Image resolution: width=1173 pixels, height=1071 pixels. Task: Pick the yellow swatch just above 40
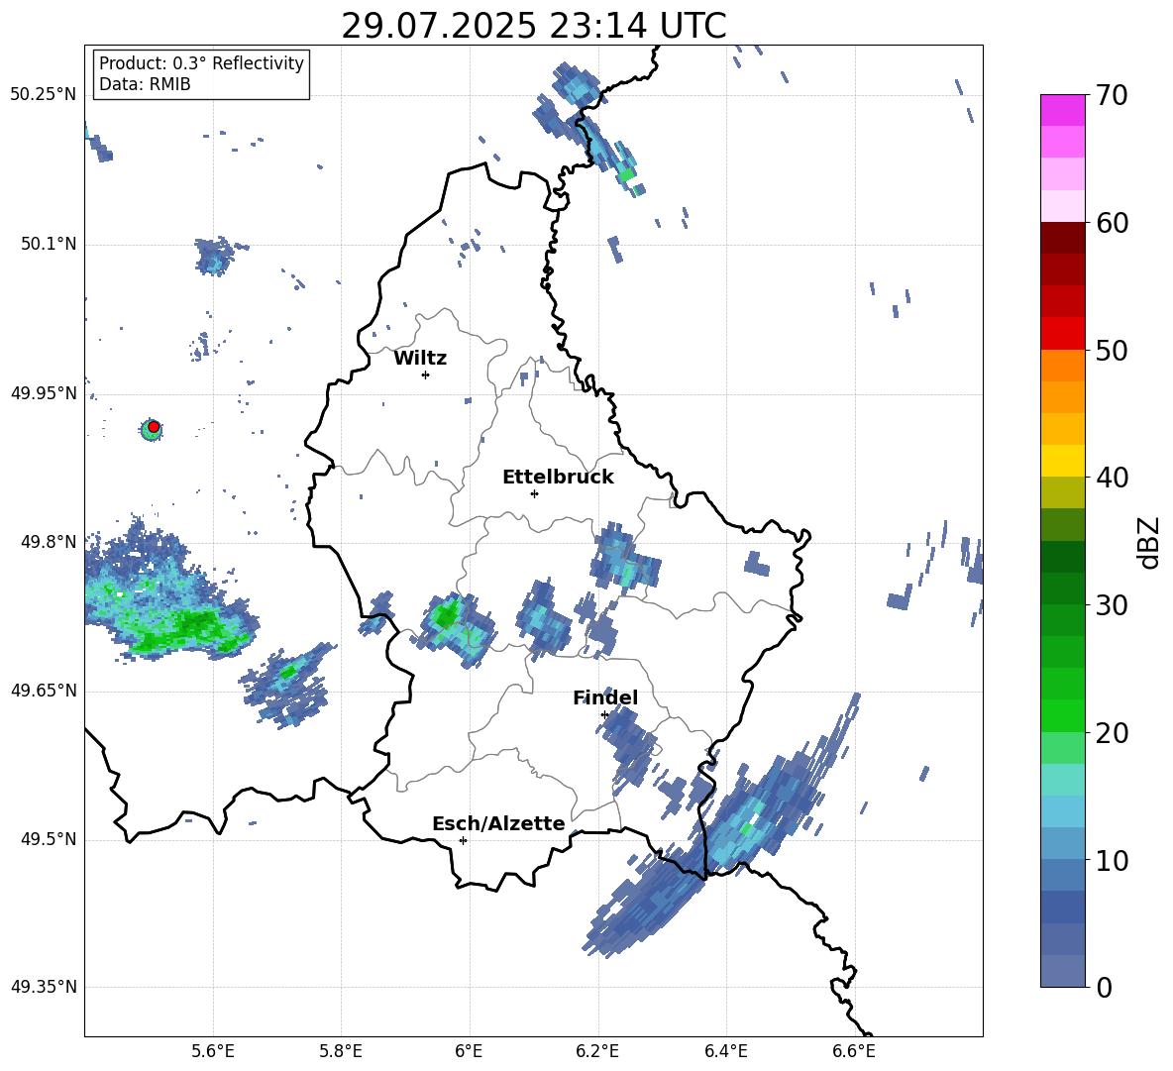(x=1062, y=461)
